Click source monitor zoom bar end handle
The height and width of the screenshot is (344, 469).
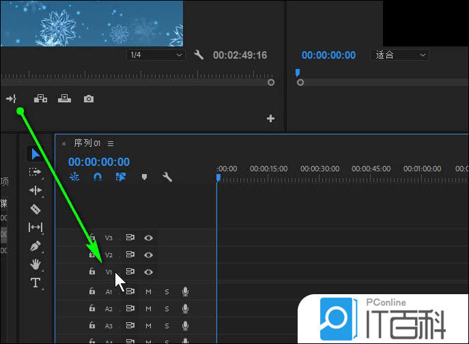271,83
